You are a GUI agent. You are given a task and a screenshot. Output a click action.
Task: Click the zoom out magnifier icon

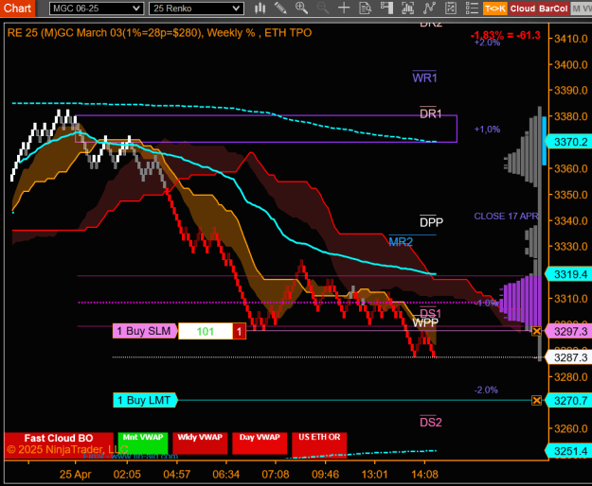click(322, 8)
